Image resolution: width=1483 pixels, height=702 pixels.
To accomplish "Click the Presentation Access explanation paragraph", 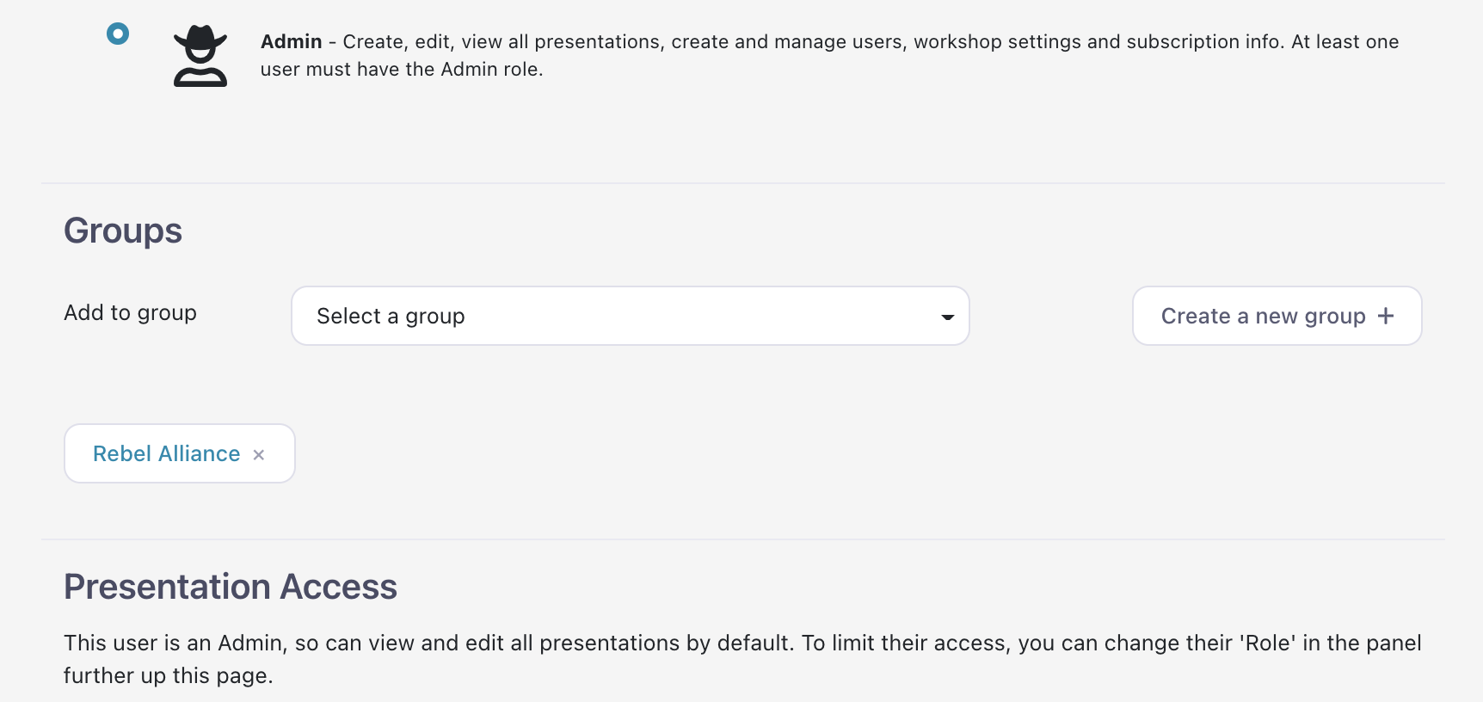I will pyautogui.click(x=741, y=659).
